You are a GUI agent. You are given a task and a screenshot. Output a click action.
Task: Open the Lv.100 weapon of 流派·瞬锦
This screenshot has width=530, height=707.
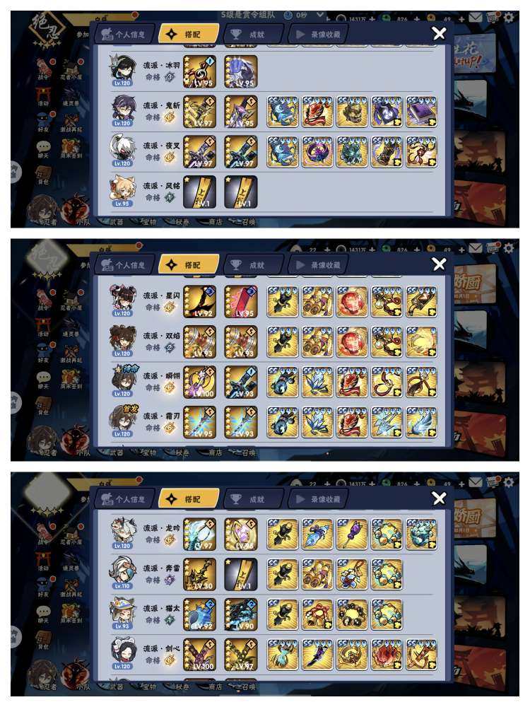(x=200, y=382)
